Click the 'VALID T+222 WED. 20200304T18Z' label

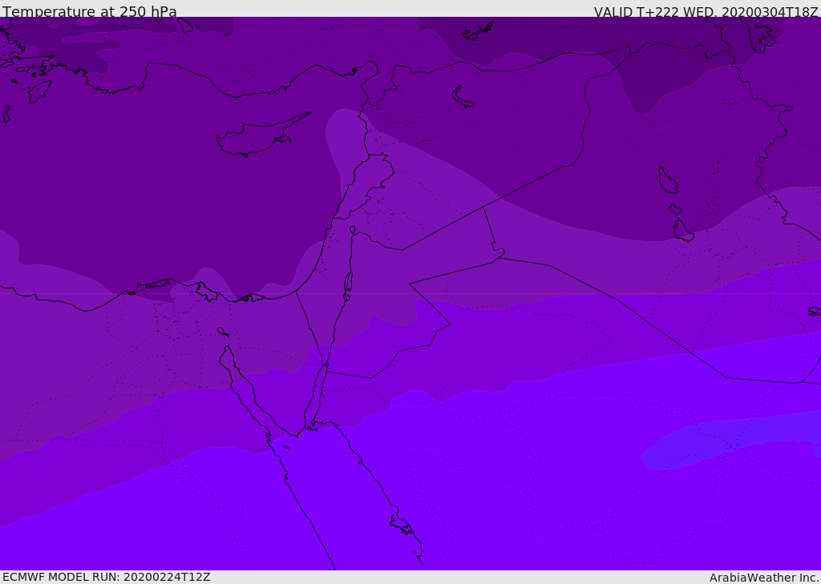coord(706,11)
